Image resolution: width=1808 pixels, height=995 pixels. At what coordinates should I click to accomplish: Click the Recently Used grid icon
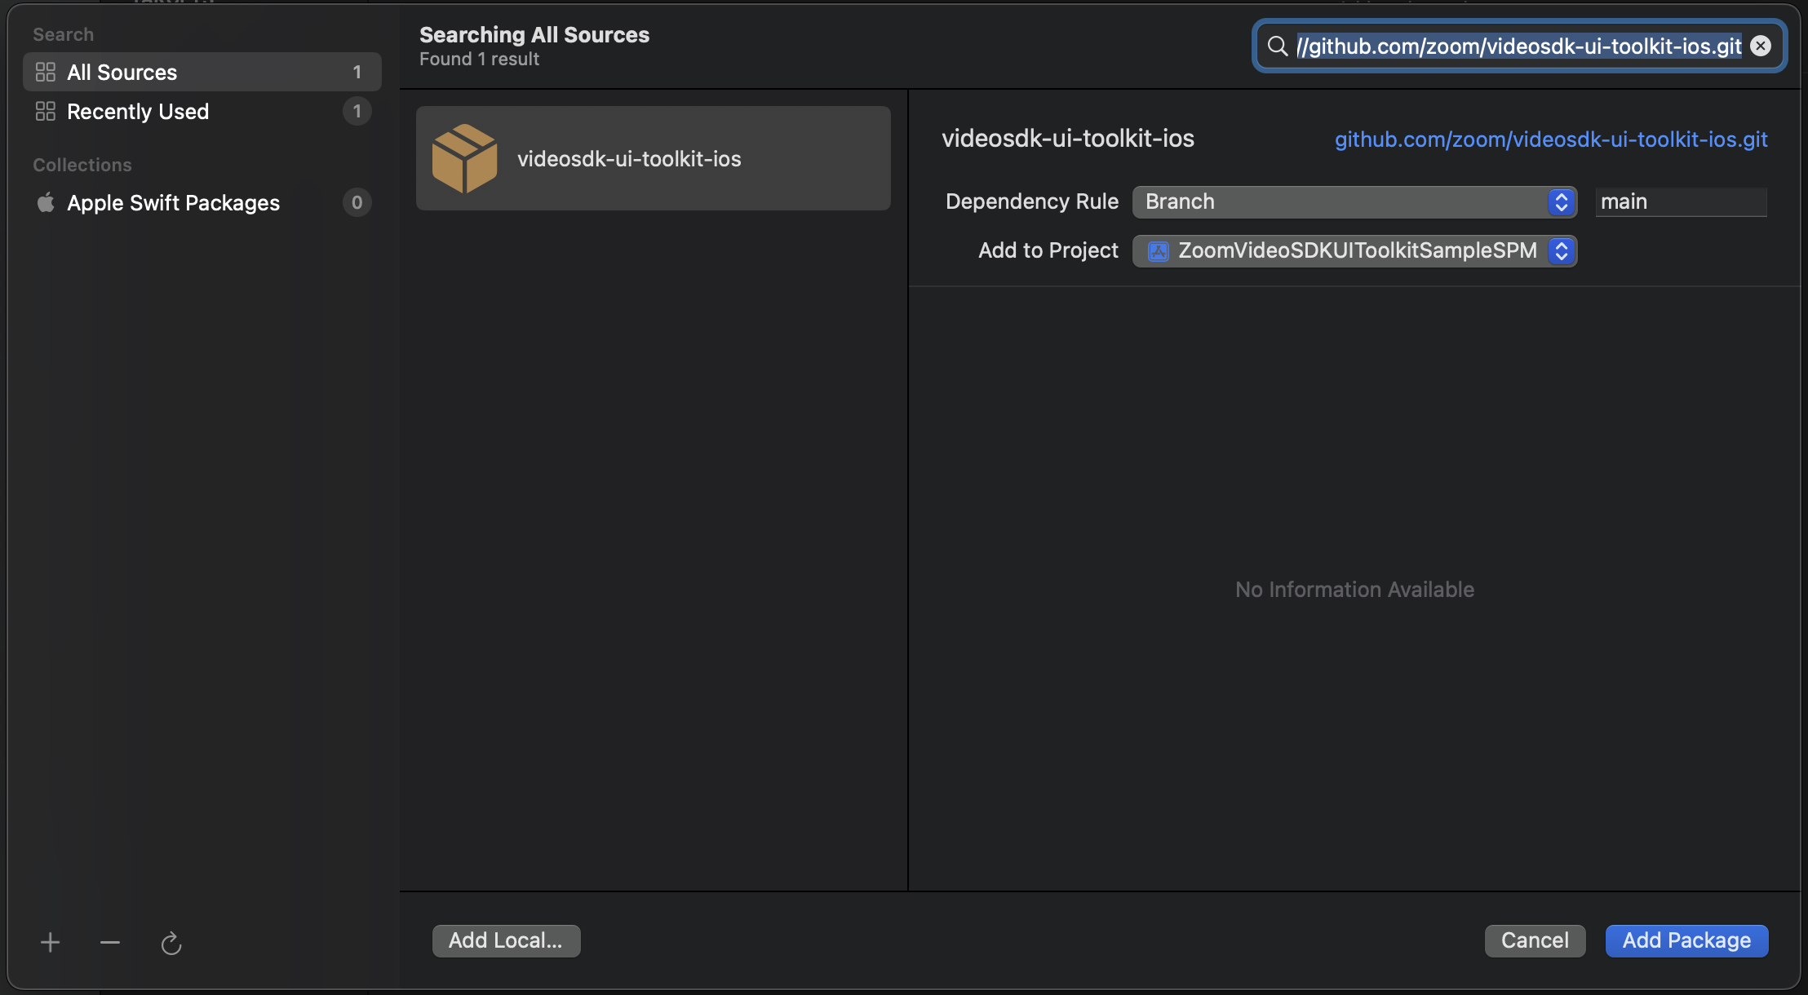coord(46,111)
